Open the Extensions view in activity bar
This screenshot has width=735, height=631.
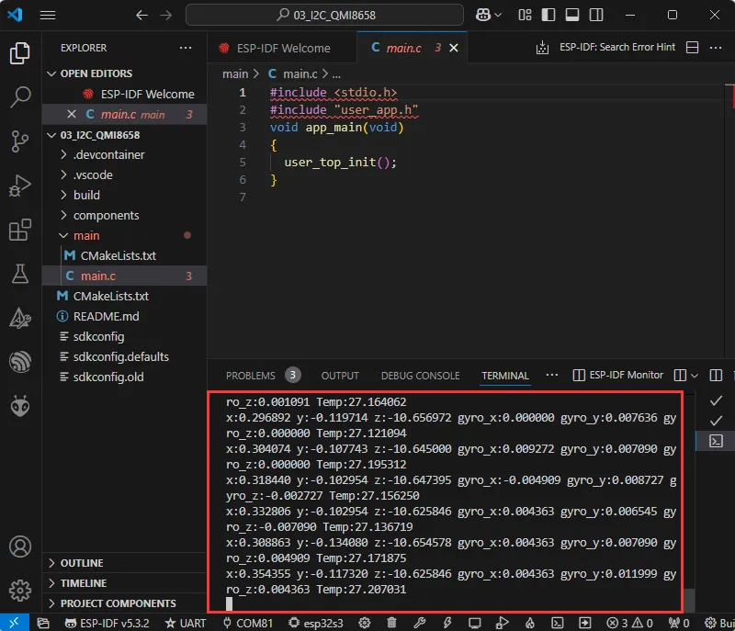[20, 229]
